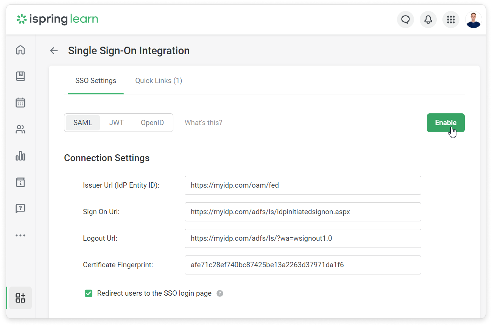Stay on the SSO Settings tab
The image size is (492, 326).
[x=95, y=80]
